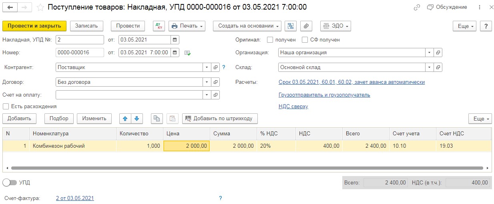Toggle the УПД switch
The width and height of the screenshot is (494, 204).
pos(10,182)
